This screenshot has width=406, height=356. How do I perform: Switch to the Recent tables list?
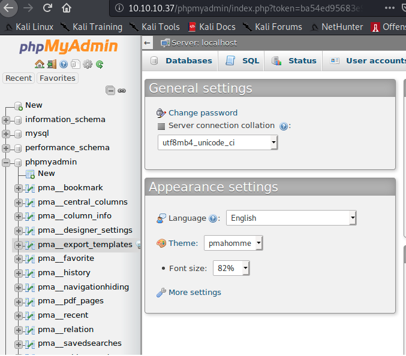19,78
